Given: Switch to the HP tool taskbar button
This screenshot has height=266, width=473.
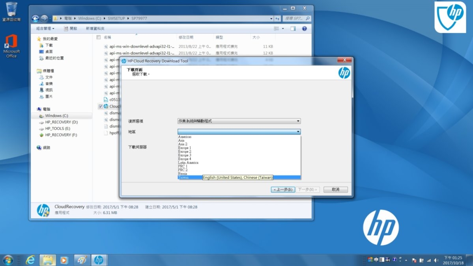Looking at the screenshot, I should pos(99,260).
